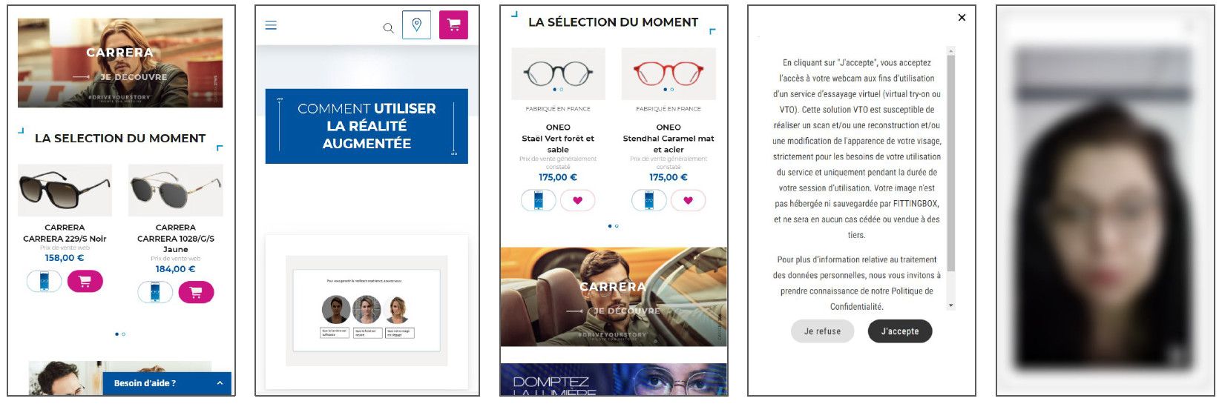Add Carrera 1028/G/S Jaune to cart

(196, 292)
